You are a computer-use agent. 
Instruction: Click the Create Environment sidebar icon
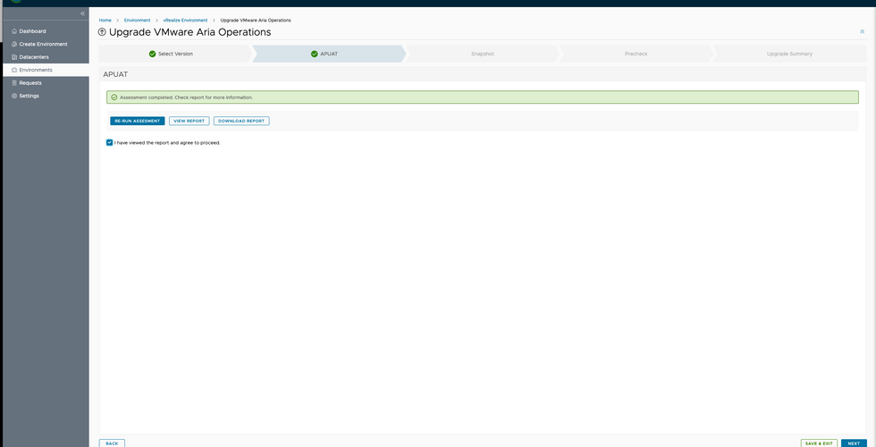[14, 44]
